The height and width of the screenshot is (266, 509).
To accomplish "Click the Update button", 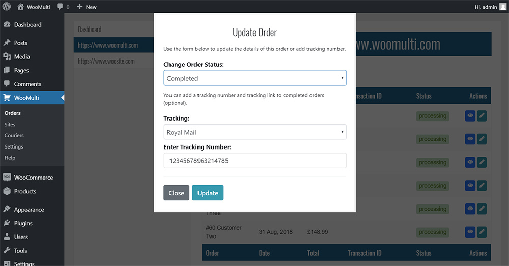I will click(x=208, y=193).
